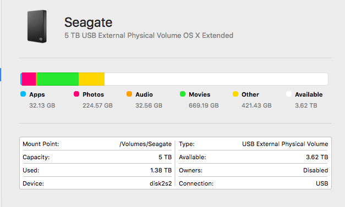Click the pink Photos legend dot
This screenshot has width=345, height=207.
tap(76, 94)
